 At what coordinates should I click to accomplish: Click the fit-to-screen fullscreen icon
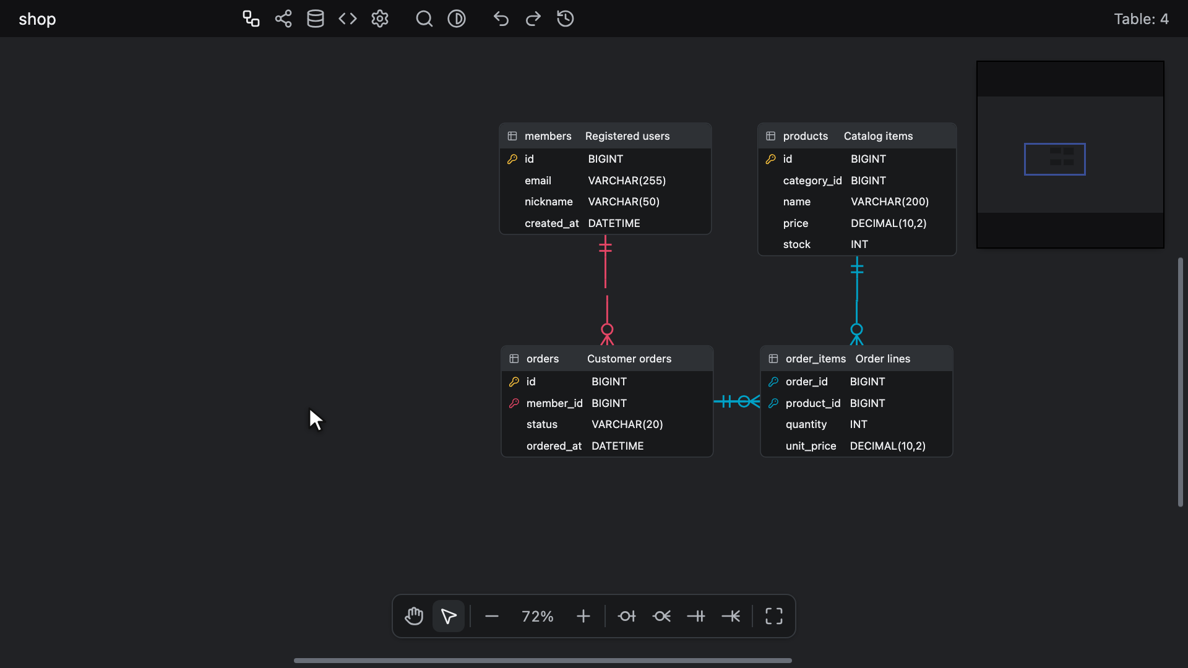pos(774,616)
